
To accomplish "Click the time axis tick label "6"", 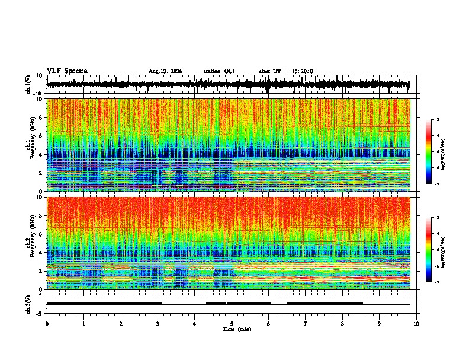I will pyautogui.click(x=269, y=324).
